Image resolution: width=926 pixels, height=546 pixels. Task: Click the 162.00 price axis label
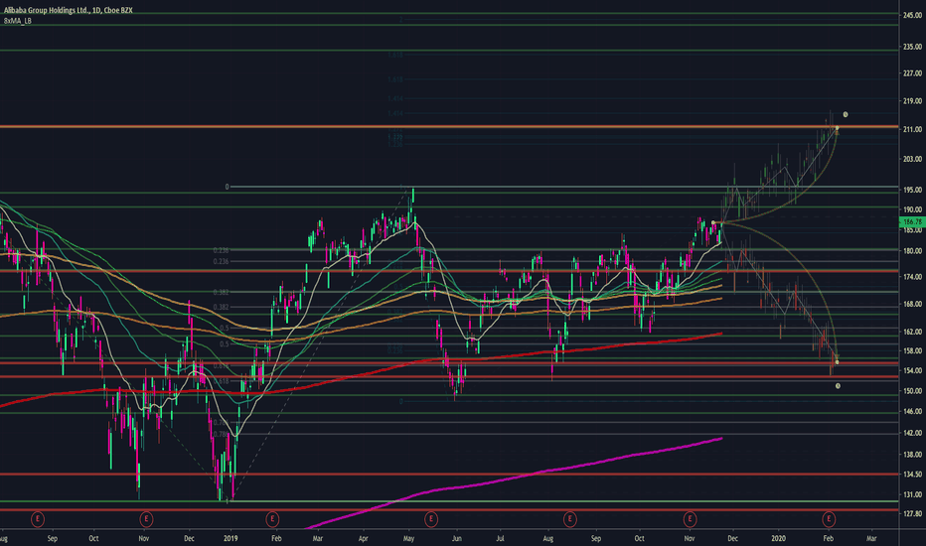pos(912,332)
